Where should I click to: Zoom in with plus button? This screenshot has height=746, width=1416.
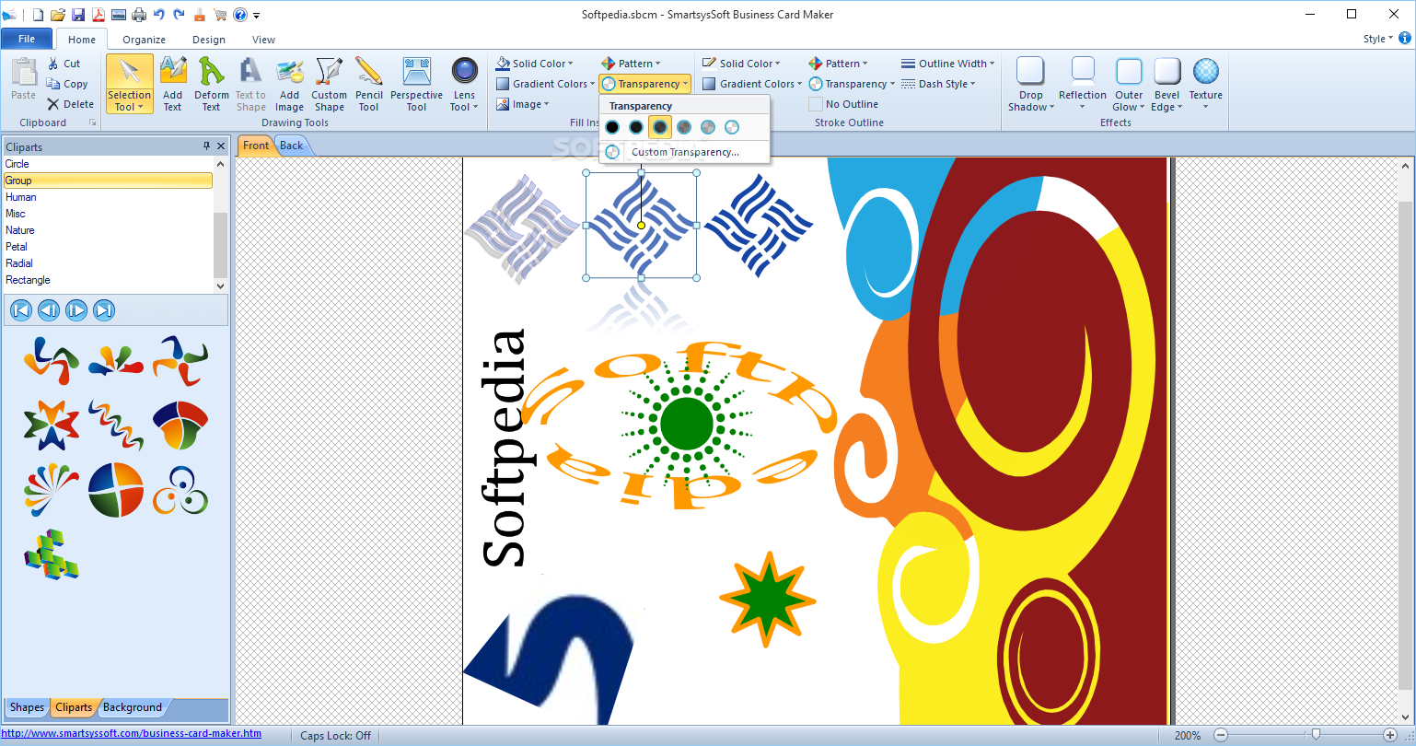[x=1390, y=735]
